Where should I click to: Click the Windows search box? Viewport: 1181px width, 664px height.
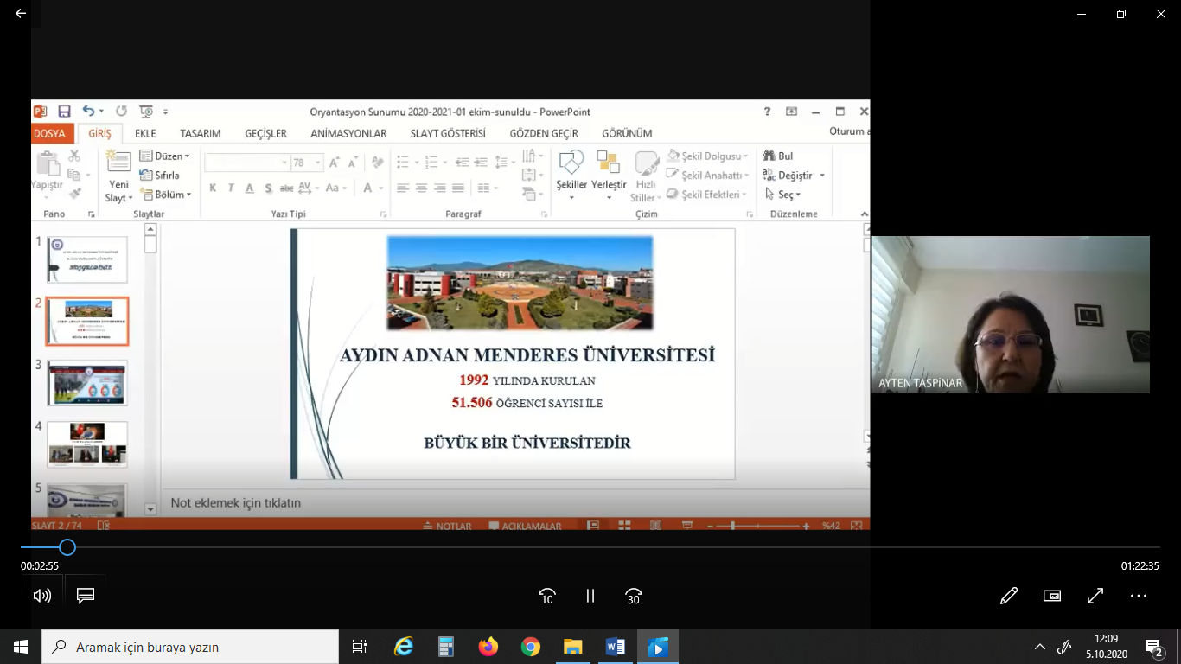[190, 647]
